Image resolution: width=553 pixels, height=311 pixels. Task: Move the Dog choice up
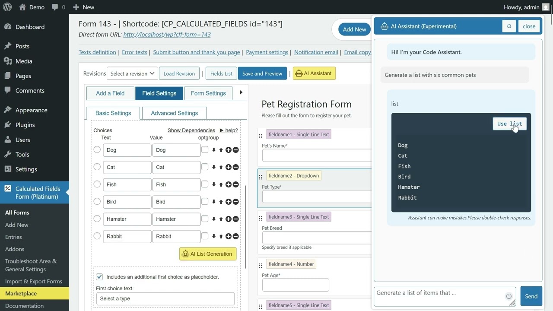click(221, 150)
